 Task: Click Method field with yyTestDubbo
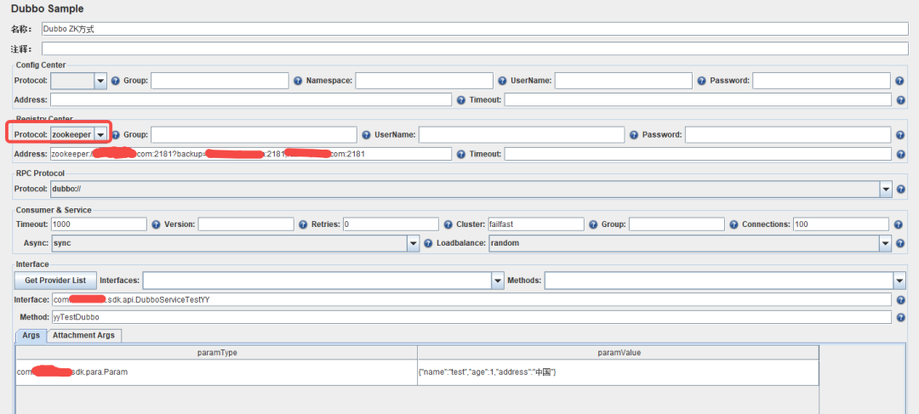[x=471, y=317]
